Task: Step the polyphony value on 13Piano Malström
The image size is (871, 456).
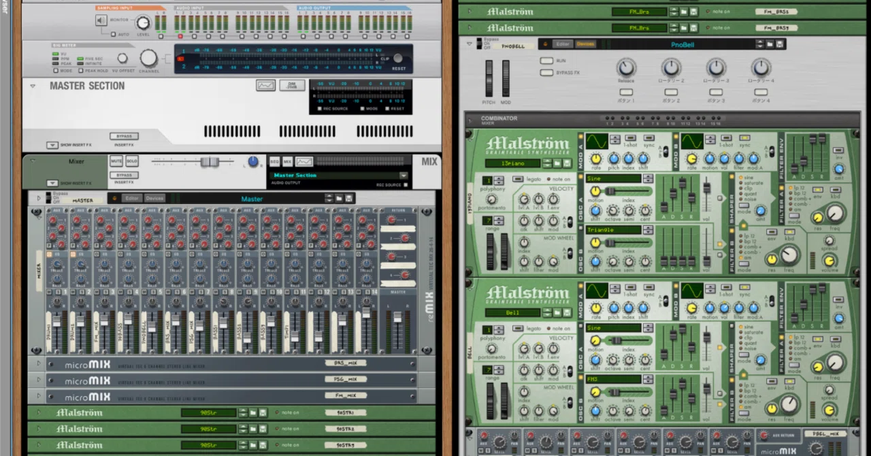Action: [498, 180]
